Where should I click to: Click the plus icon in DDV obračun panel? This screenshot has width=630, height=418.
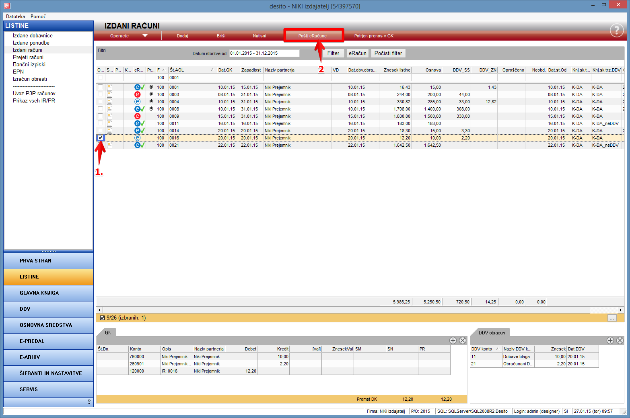click(610, 340)
